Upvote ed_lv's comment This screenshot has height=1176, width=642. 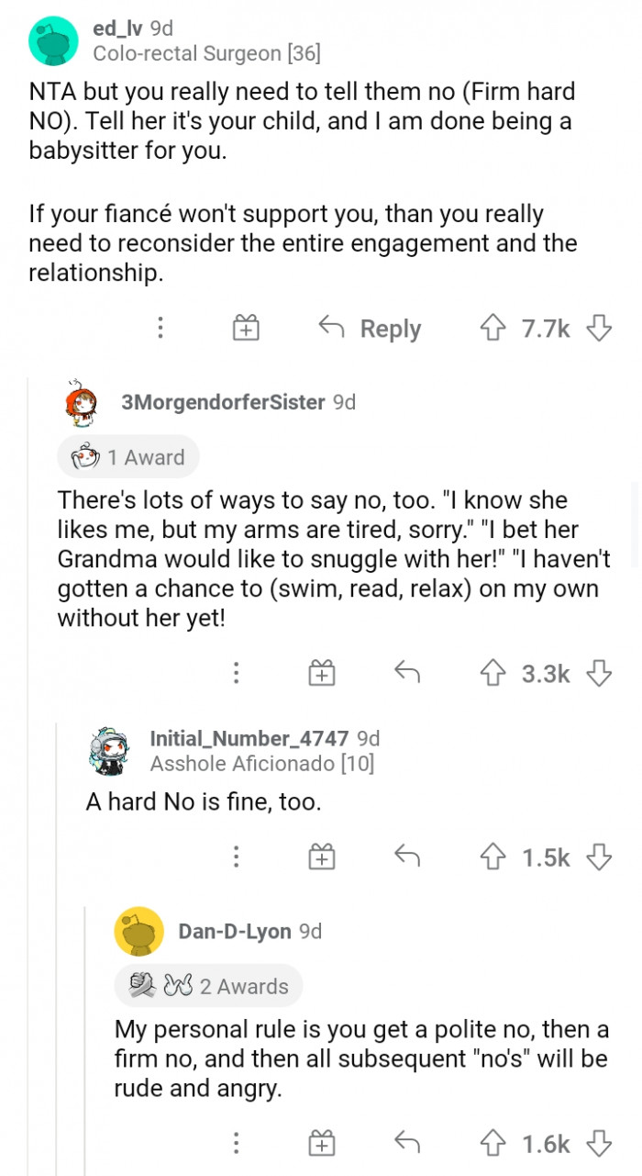click(x=493, y=328)
